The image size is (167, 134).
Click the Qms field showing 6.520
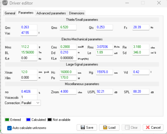[x=68, y=27]
